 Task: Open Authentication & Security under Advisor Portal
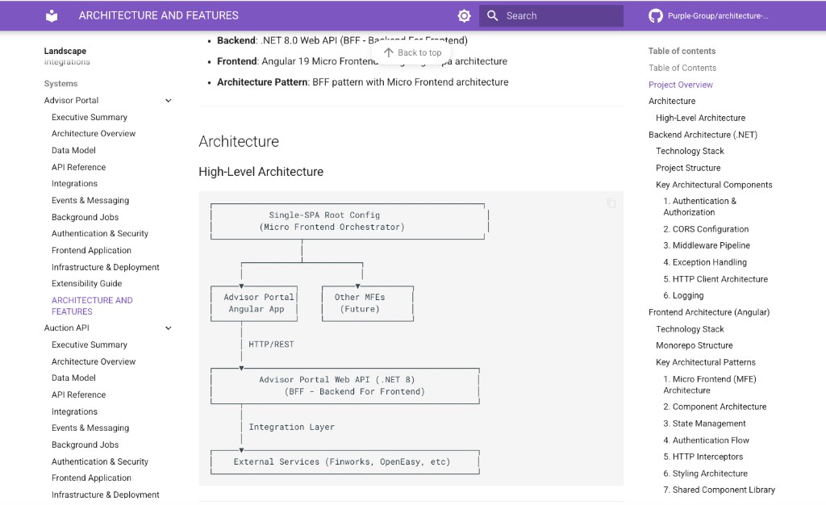[x=99, y=233]
